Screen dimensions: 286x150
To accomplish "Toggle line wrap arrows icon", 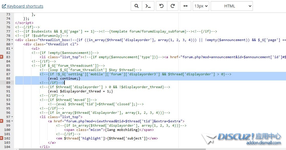I will [186, 6].
